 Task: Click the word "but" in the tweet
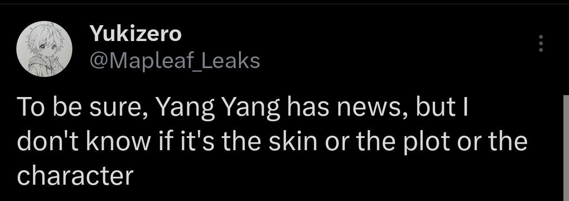pyautogui.click(x=434, y=109)
